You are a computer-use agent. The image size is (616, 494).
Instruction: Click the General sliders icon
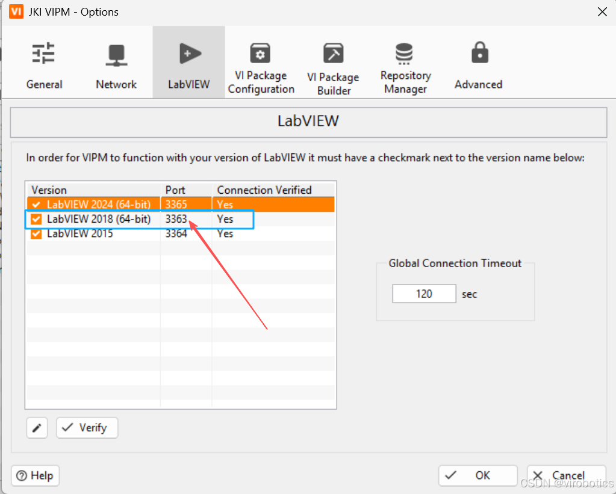coord(44,52)
